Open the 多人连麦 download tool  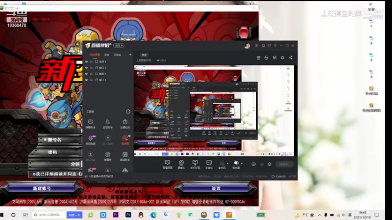108,140
